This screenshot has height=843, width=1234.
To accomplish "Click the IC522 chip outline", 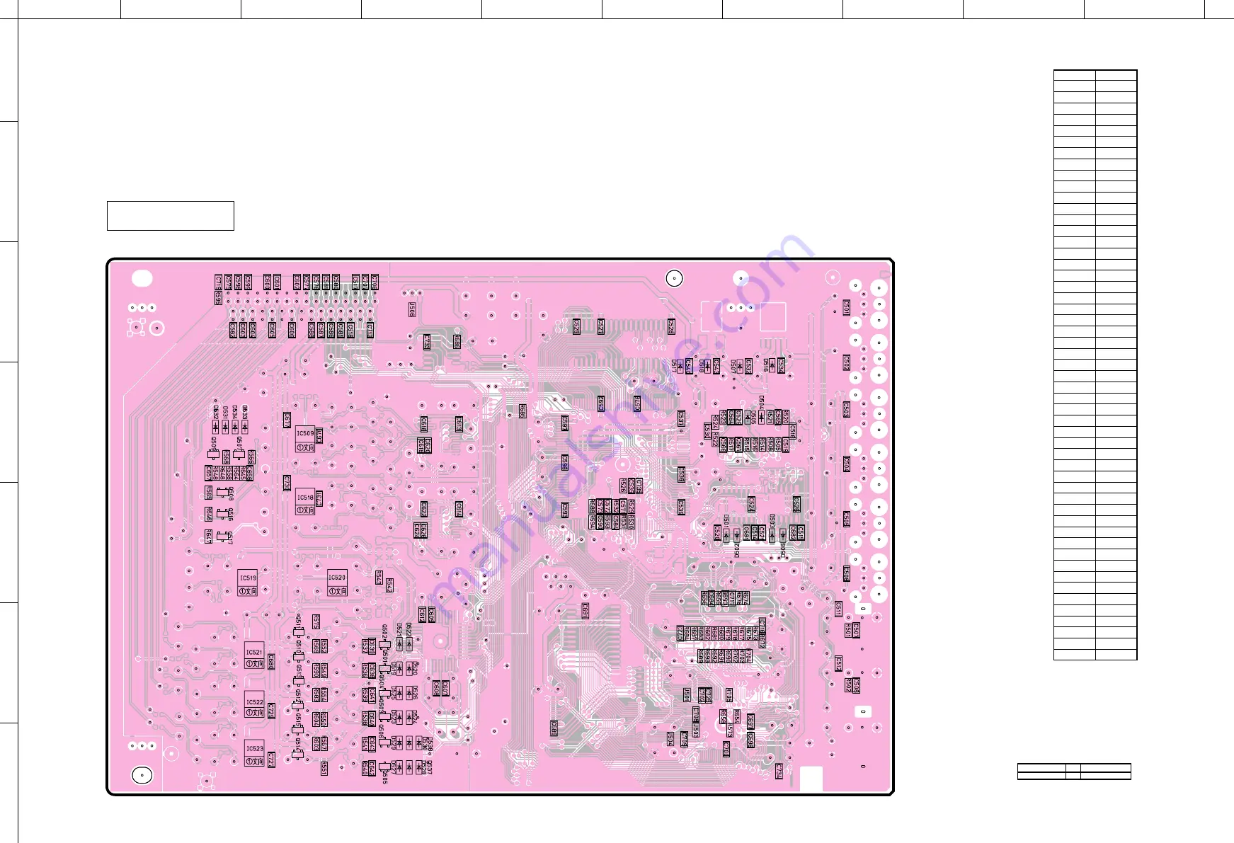I will [x=255, y=705].
